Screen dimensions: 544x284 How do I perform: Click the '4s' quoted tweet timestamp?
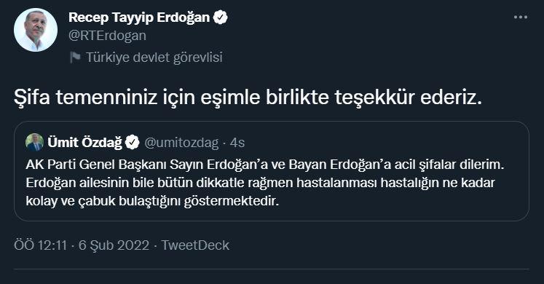237,143
